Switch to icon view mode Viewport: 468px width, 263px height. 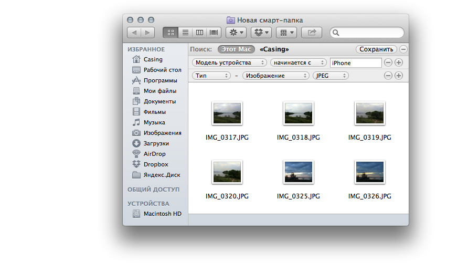[x=171, y=33]
